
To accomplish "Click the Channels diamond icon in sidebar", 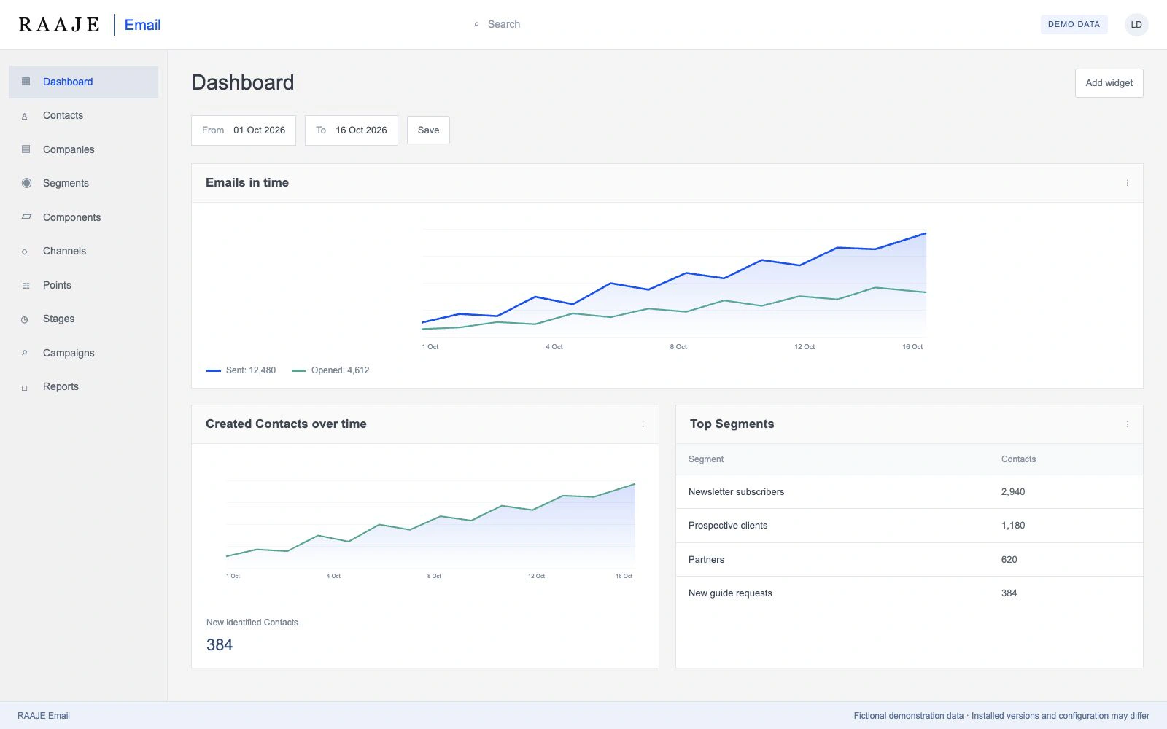I will click(x=25, y=252).
